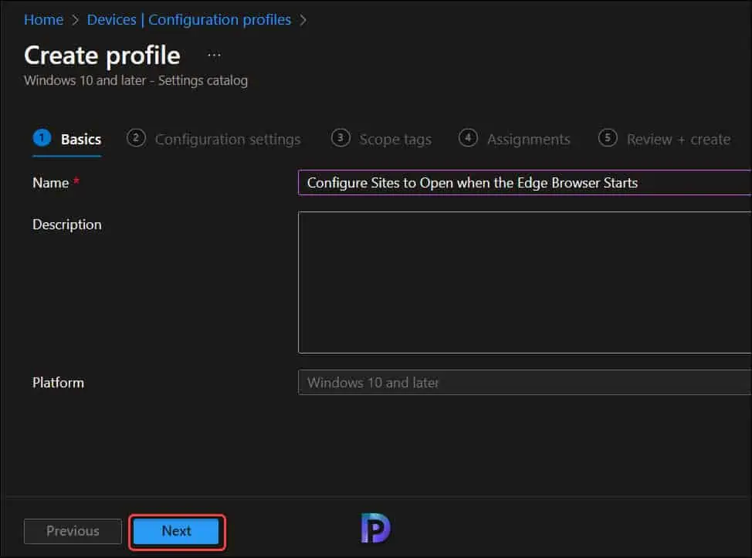Image resolution: width=752 pixels, height=558 pixels.
Task: Click the Platform field Windows 10 and later
Action: pyautogui.click(x=525, y=382)
